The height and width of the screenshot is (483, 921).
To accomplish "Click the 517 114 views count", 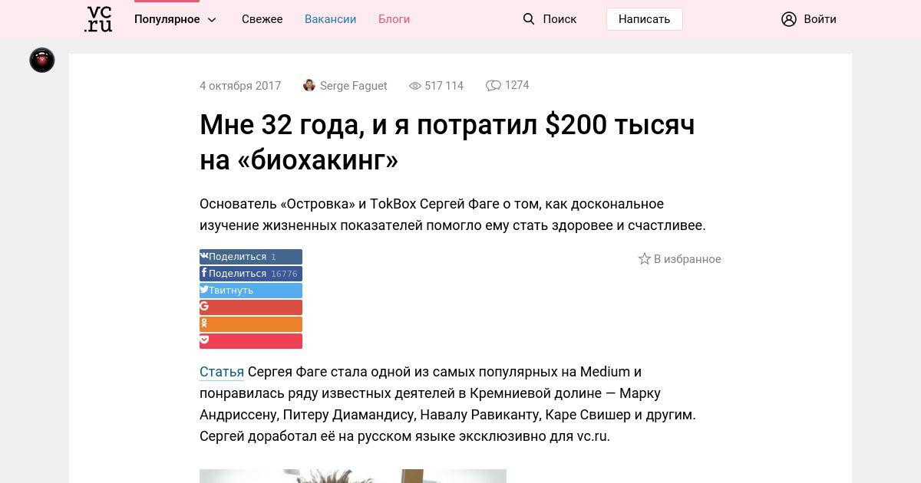I will click(444, 86).
